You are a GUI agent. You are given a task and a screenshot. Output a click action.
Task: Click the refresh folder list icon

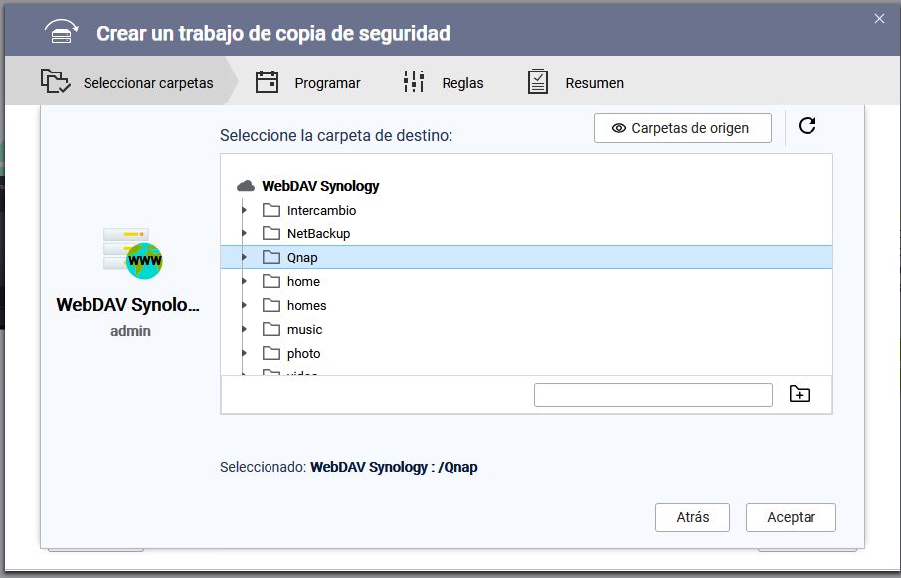coord(808,126)
